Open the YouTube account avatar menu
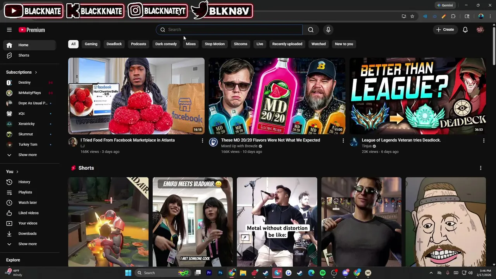This screenshot has width=496, height=279. 480,30
